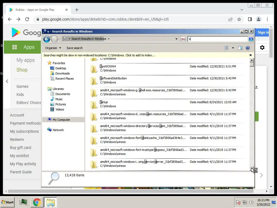
Task: Open Music library
Action: tap(59, 99)
